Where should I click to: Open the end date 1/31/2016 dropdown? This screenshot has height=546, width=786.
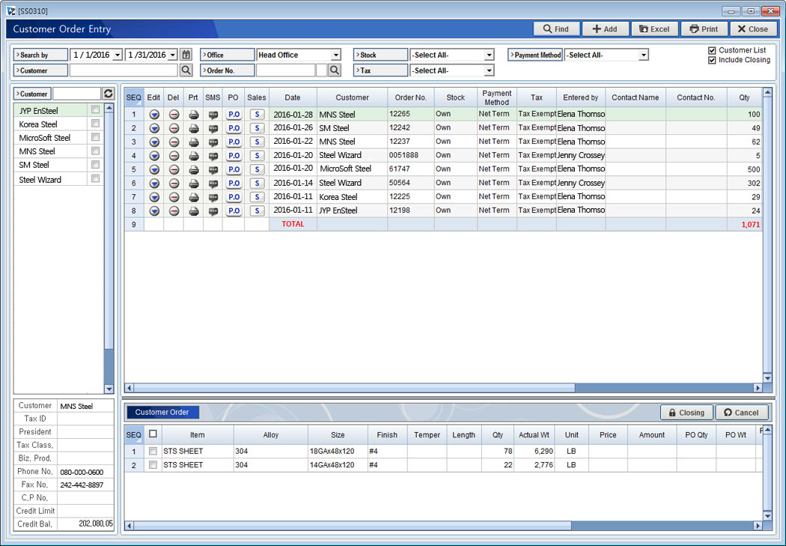pos(172,55)
